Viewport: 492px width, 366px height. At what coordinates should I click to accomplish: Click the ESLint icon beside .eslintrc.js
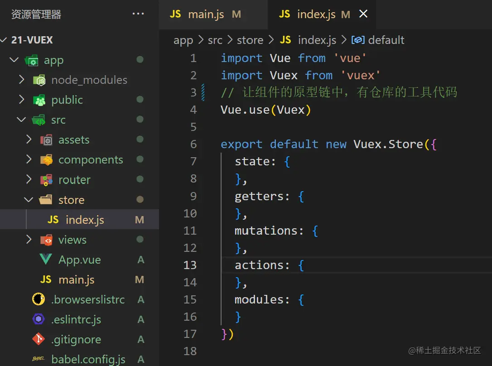39,319
